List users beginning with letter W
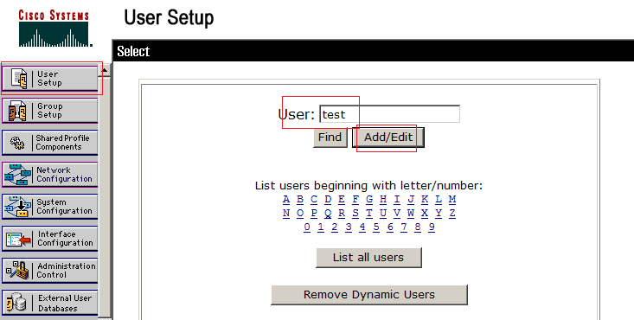The width and height of the screenshot is (634, 320). (411, 214)
